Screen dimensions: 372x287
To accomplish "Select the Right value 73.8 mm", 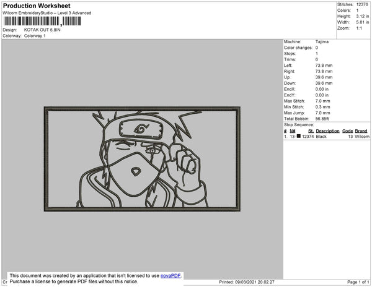I will point(324,71).
